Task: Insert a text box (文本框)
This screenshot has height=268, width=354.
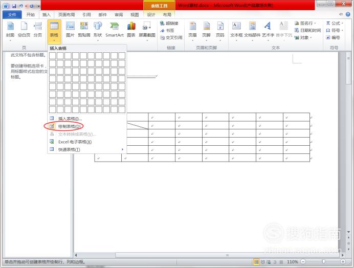Action: 236,31
